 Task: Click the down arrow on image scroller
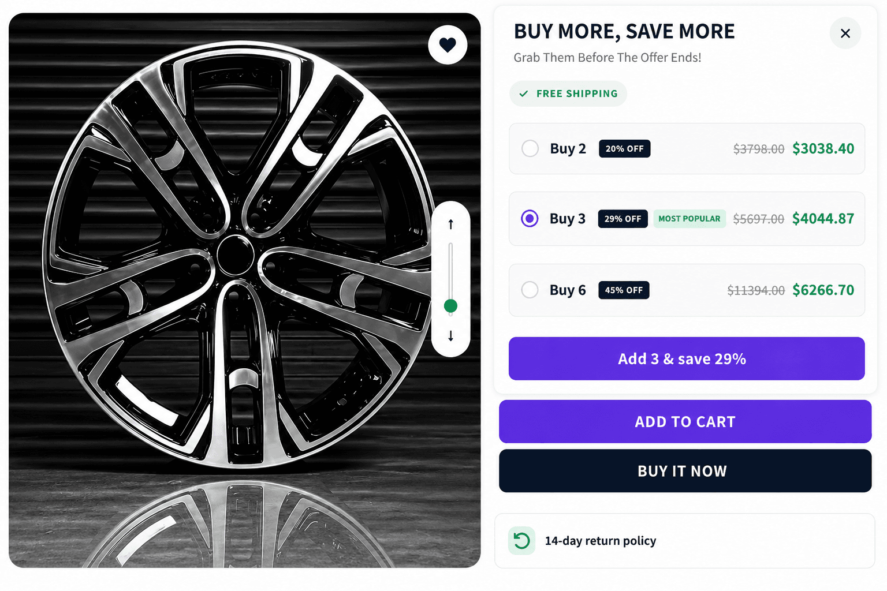point(451,336)
